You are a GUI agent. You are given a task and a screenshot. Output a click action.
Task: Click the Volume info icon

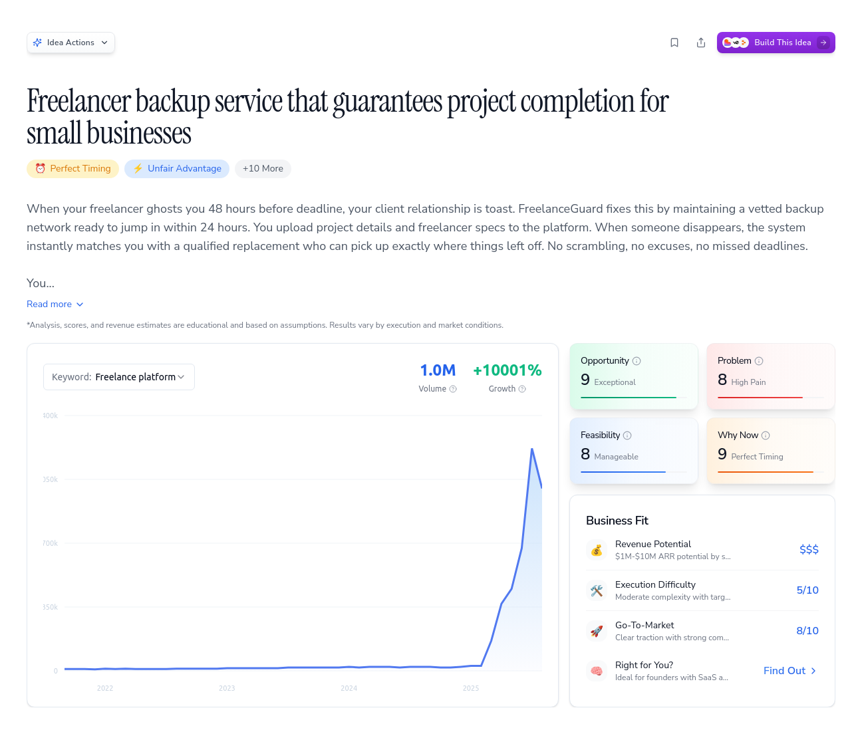click(x=453, y=389)
